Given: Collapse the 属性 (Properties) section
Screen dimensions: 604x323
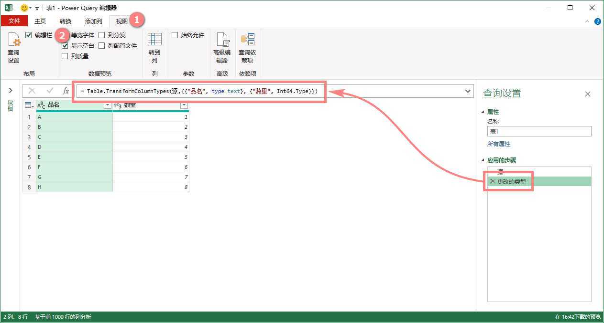Looking at the screenshot, I should (483, 112).
